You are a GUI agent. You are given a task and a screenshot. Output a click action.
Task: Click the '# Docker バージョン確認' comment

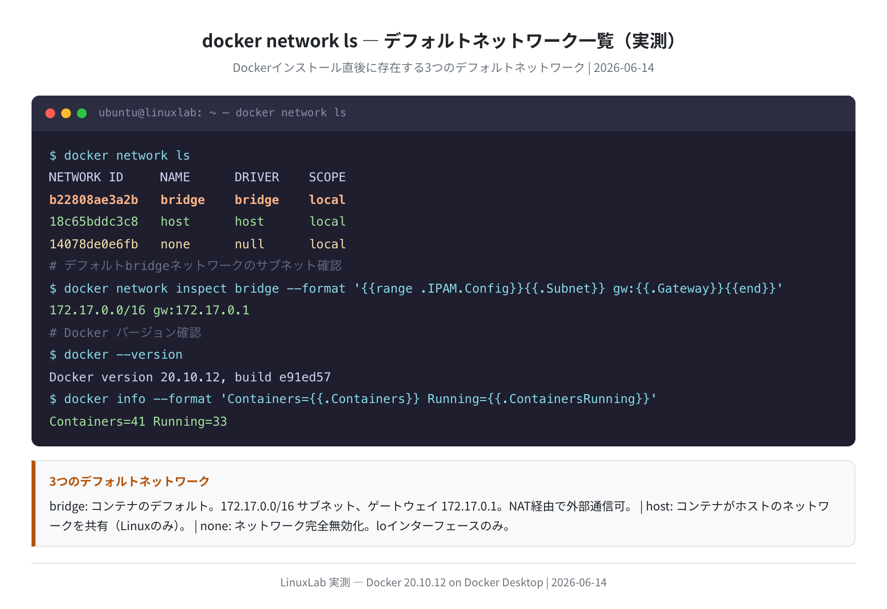(125, 333)
